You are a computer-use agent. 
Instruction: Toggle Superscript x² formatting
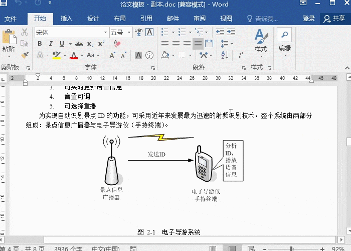101,44
